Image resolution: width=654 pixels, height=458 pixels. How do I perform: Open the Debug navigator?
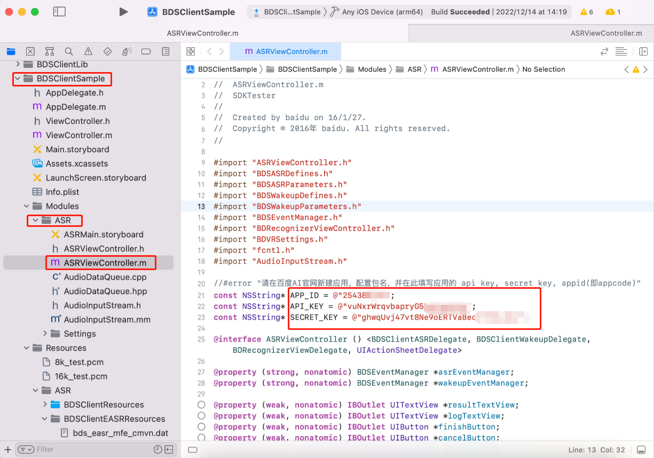[127, 52]
